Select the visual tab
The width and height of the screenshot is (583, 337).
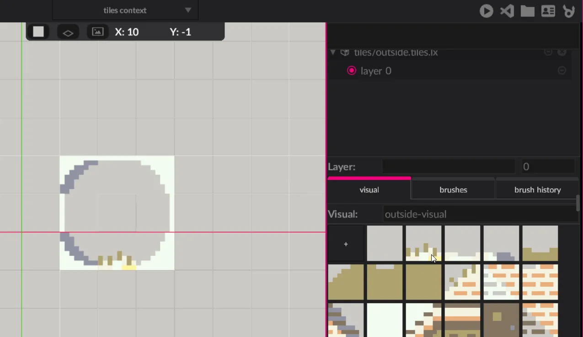coord(369,190)
